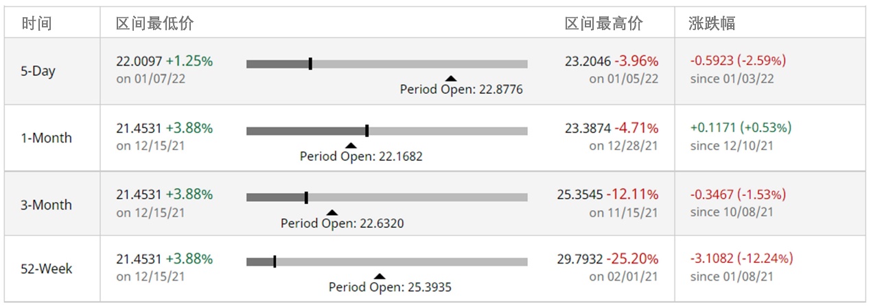
Task: Select the 5-Day row label
Action: point(38,71)
